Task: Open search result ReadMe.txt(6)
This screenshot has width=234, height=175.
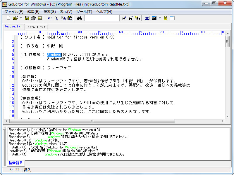Action: click(68, 137)
